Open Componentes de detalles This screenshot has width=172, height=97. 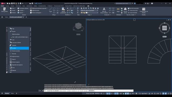click(x=144, y=10)
